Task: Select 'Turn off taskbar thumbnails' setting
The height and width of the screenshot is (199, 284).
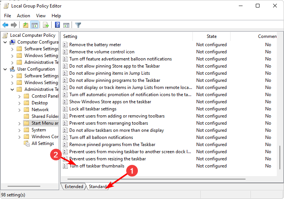Action: point(97,166)
